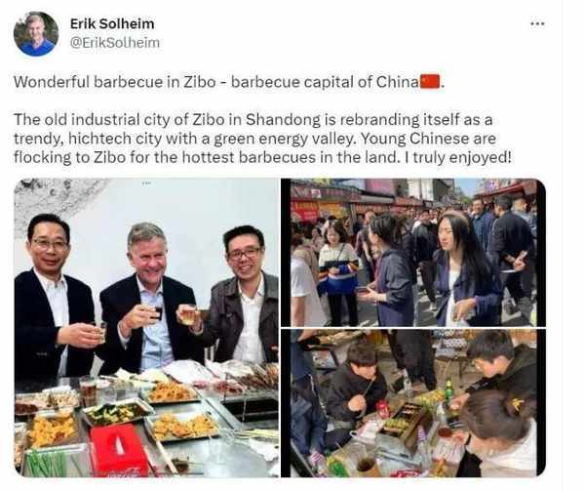Click the China flag emoji in the tweet

430,82
